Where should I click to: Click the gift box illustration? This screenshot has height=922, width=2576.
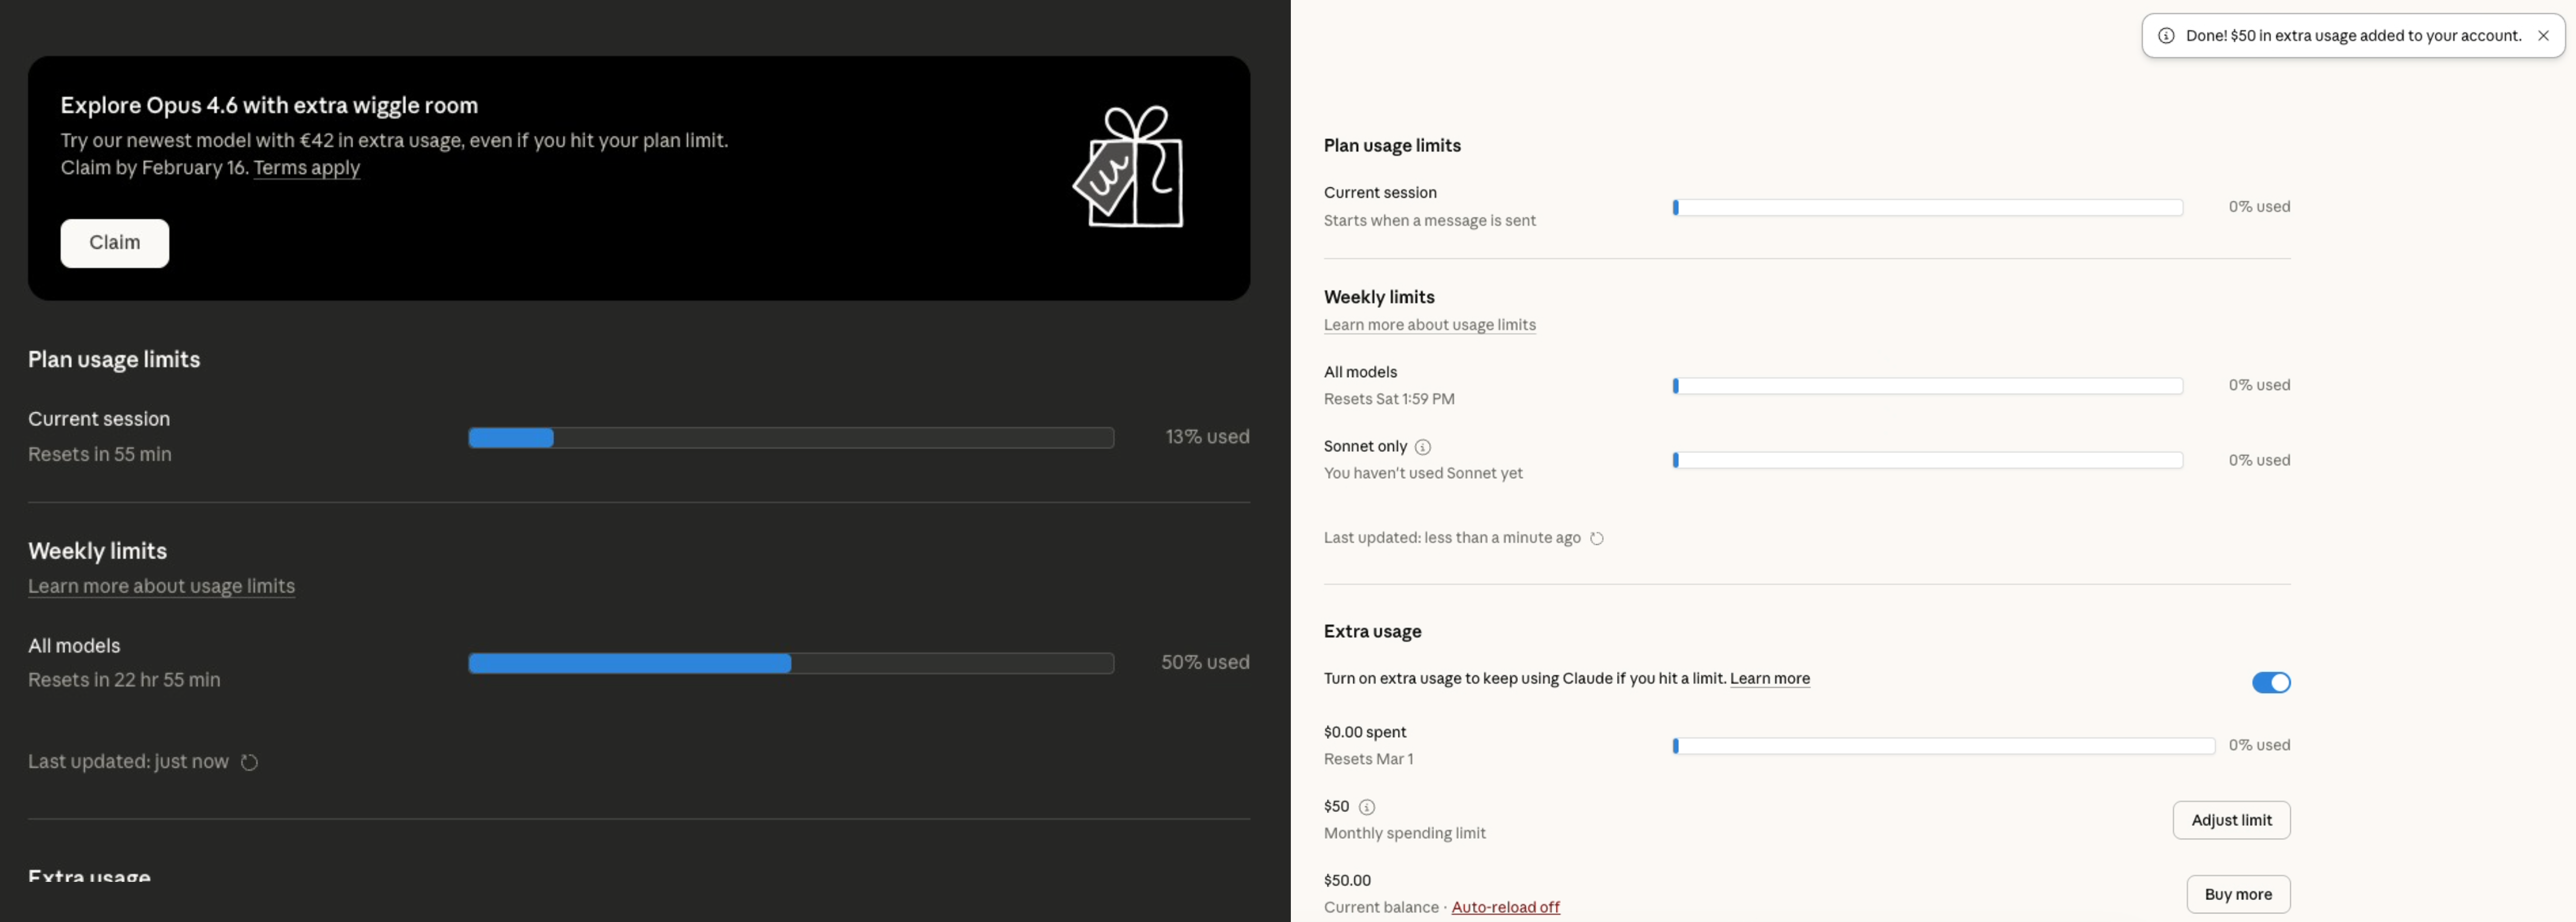(x=1129, y=167)
